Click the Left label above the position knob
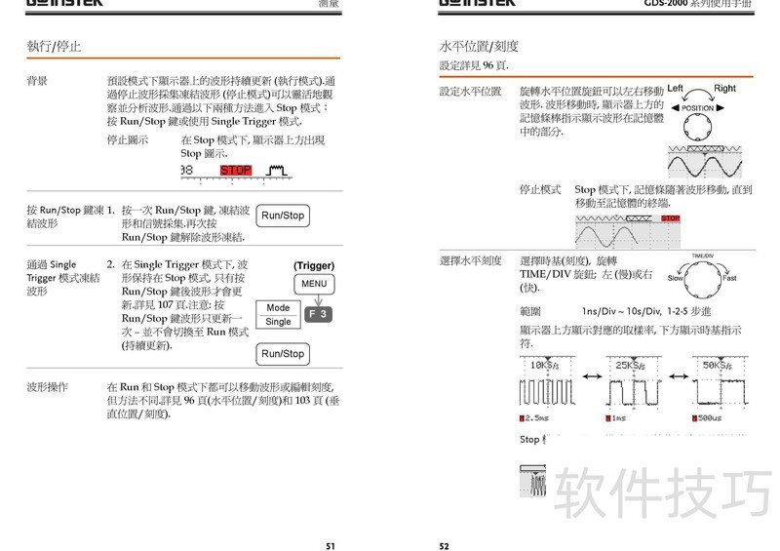The image size is (780, 551). pos(676,89)
